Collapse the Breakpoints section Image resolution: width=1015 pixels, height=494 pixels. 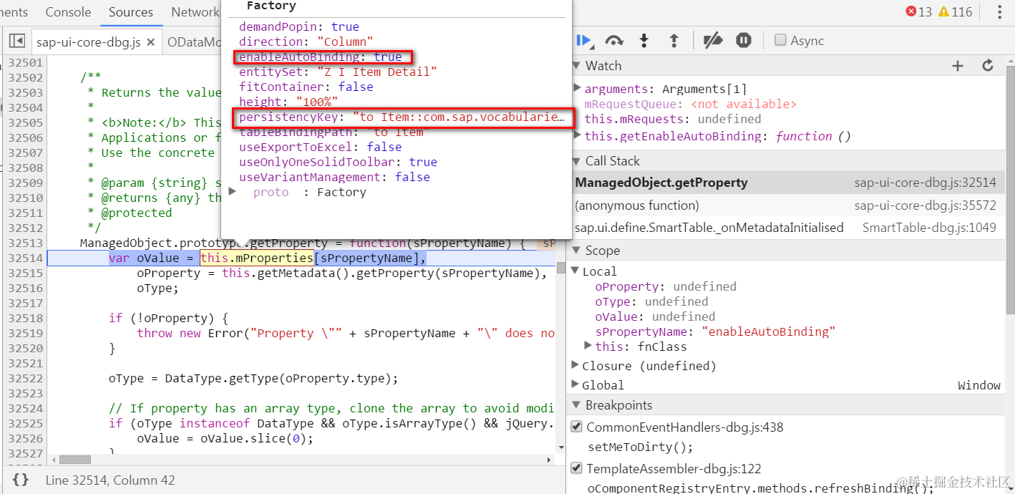(x=578, y=405)
